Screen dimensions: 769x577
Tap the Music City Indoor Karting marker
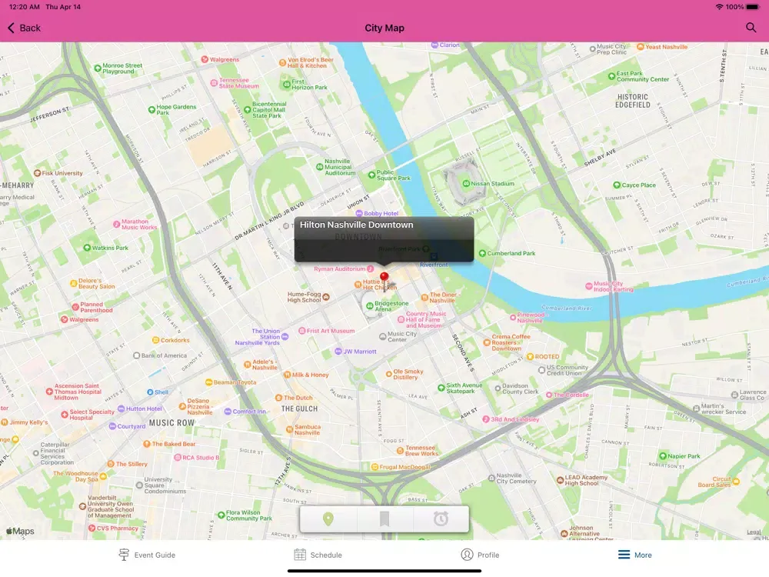pyautogui.click(x=588, y=286)
